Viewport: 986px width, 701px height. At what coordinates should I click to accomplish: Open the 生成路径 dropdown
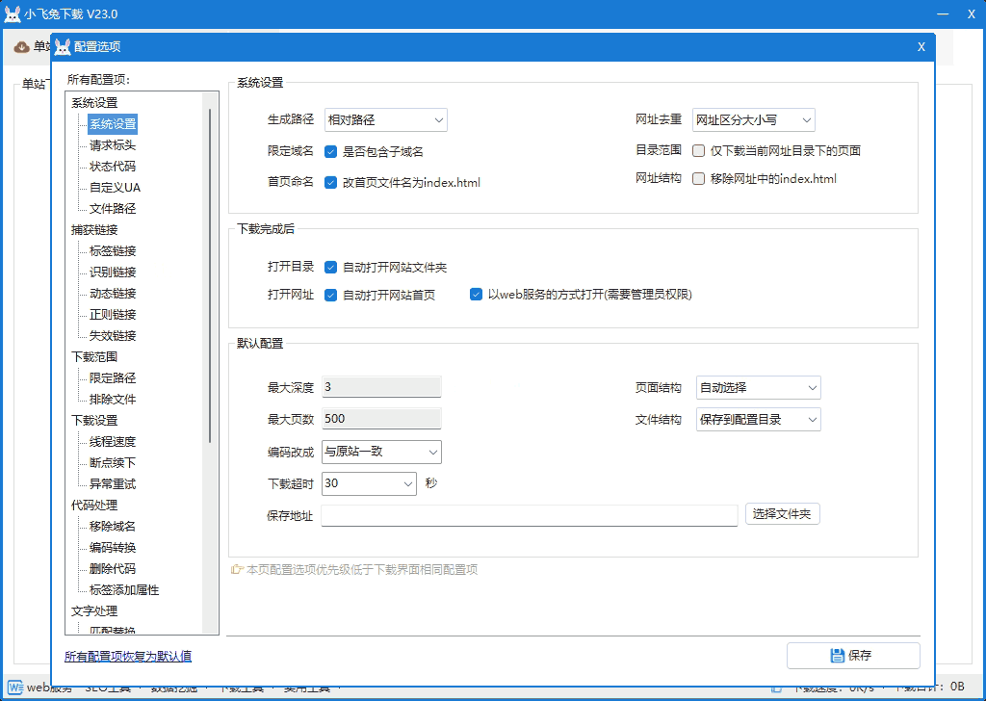tap(385, 120)
